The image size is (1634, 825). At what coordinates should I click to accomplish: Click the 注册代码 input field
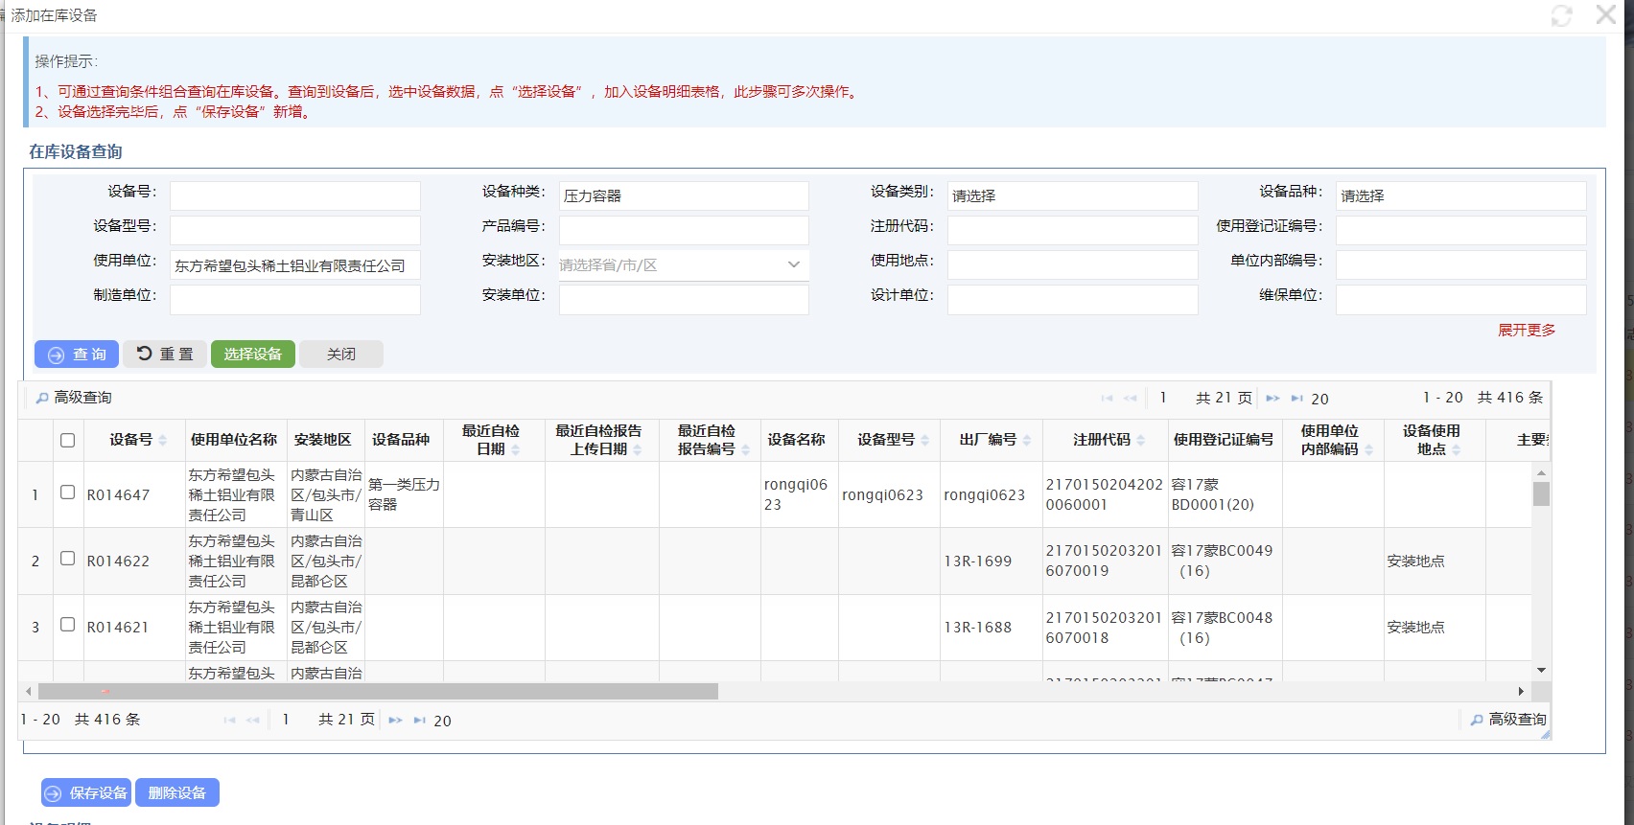[x=1072, y=230]
